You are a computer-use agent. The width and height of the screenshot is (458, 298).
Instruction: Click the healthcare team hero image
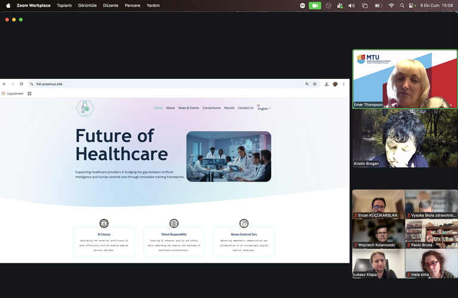(229, 156)
